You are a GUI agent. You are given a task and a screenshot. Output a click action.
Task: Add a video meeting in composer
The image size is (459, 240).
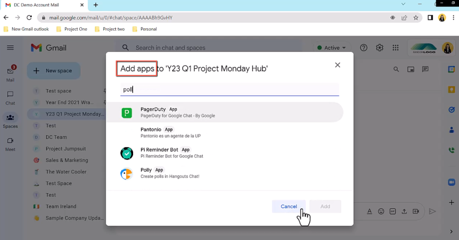point(416,211)
